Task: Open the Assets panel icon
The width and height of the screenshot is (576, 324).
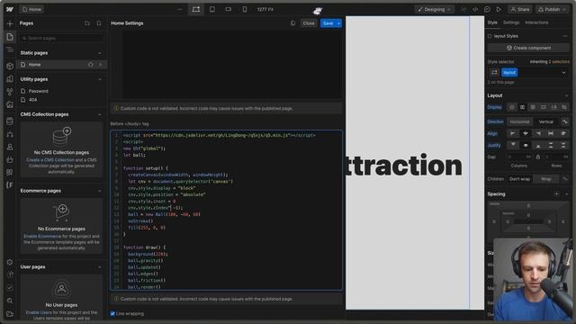Action: [x=10, y=104]
